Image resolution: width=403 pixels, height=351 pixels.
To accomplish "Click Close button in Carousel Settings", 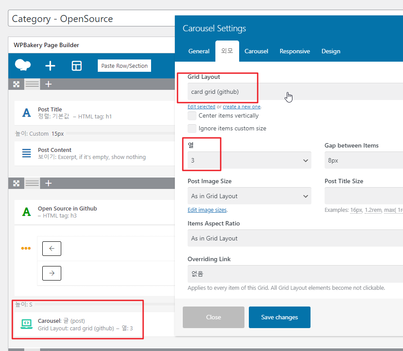I will pyautogui.click(x=214, y=318).
